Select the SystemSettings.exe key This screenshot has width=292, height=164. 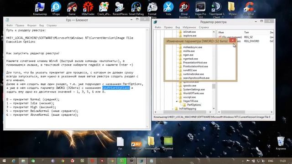pos(193,90)
